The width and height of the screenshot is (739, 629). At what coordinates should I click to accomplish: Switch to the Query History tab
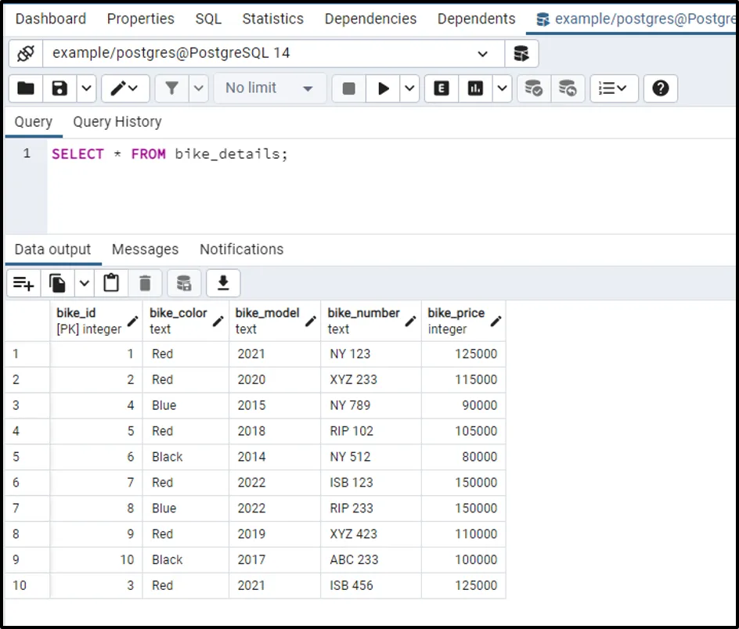pos(117,122)
